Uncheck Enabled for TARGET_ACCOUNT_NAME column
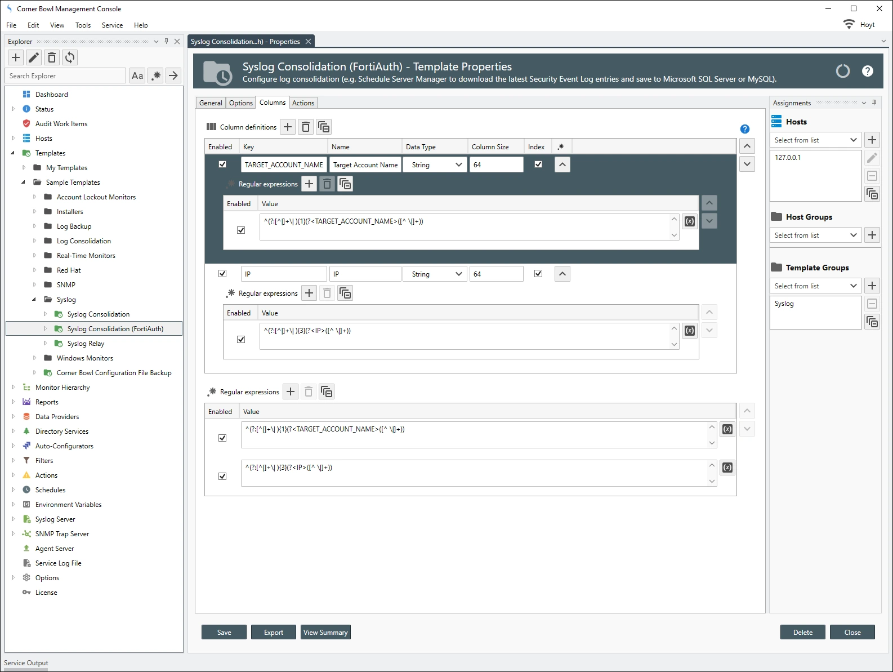The image size is (893, 672). [x=222, y=164]
